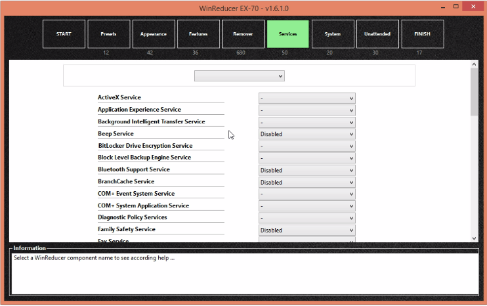Select the Beep Service label
The width and height of the screenshot is (487, 306).
(116, 133)
